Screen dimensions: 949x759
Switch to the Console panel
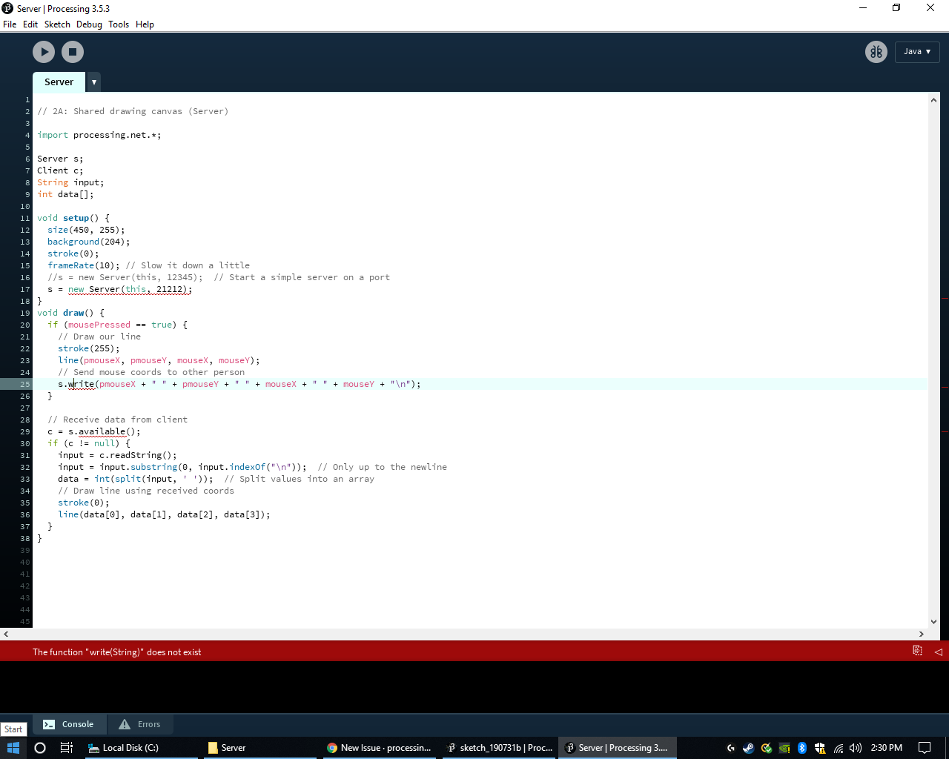[x=69, y=724]
